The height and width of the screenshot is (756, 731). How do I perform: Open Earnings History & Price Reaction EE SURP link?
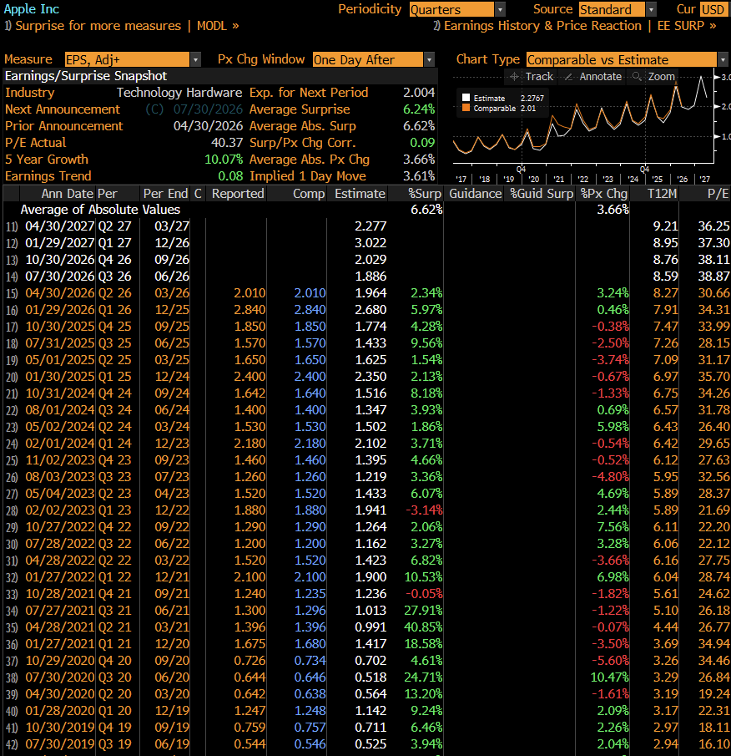[574, 26]
